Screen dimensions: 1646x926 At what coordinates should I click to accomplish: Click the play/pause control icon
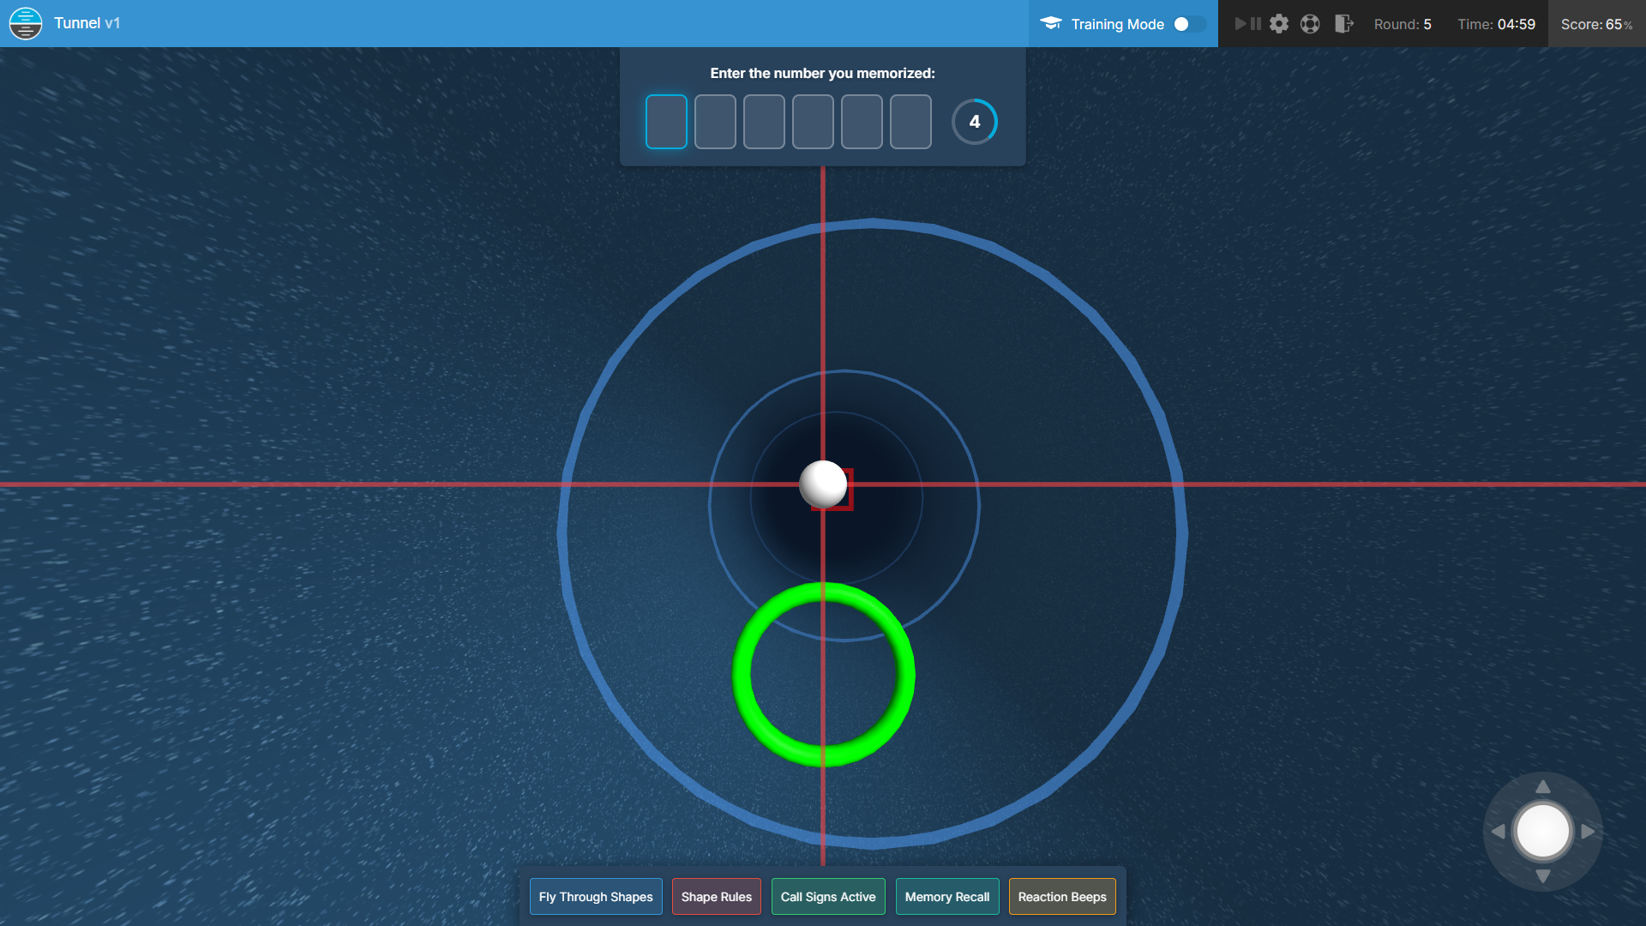pos(1247,24)
